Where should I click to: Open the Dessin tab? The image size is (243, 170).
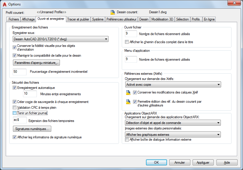144,19
